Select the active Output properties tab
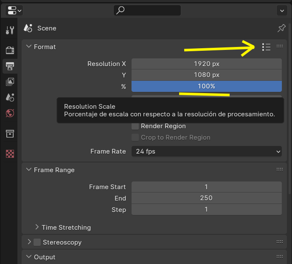The height and width of the screenshot is (264, 292). click(x=10, y=66)
